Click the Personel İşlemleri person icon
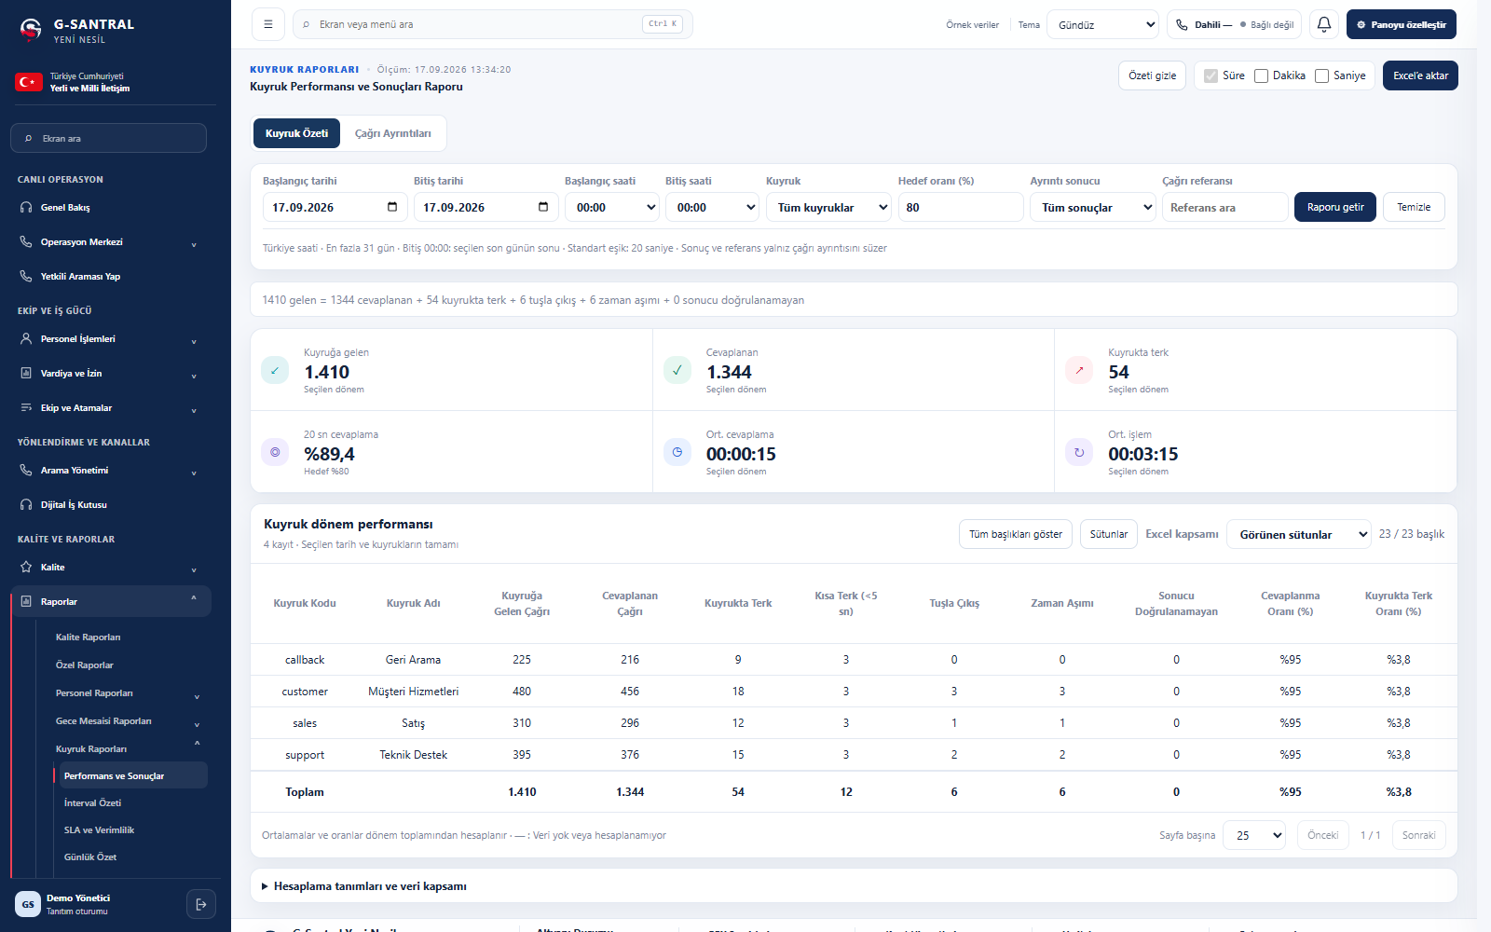 point(26,339)
